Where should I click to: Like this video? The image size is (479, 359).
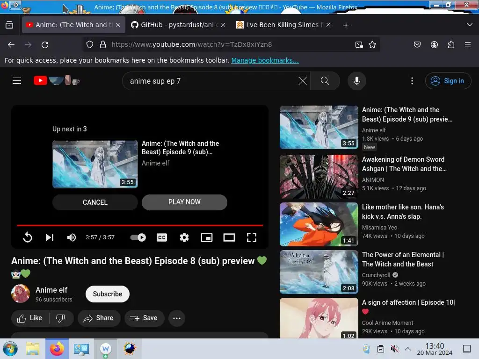click(x=30, y=318)
